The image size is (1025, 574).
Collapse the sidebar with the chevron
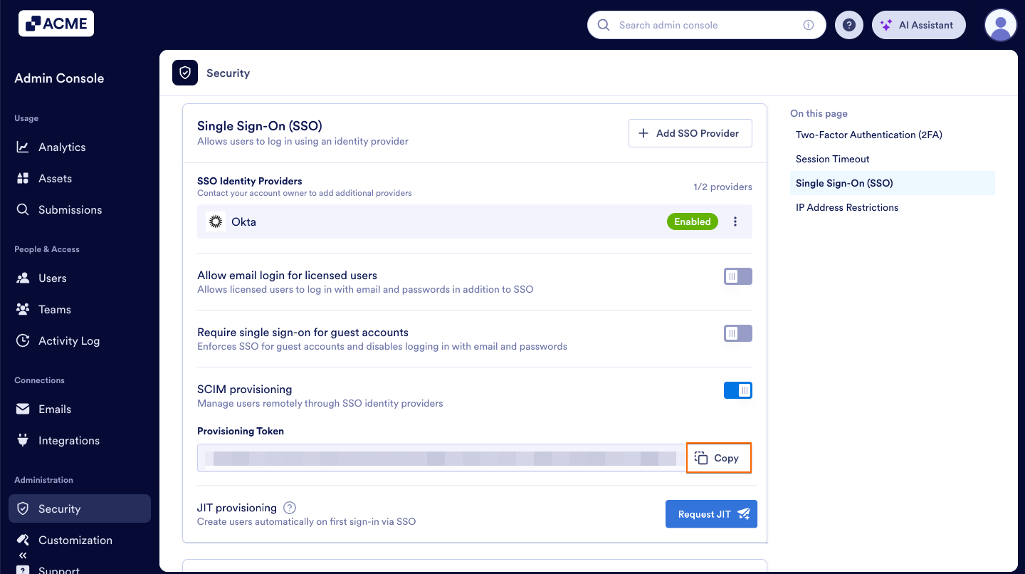click(x=22, y=555)
